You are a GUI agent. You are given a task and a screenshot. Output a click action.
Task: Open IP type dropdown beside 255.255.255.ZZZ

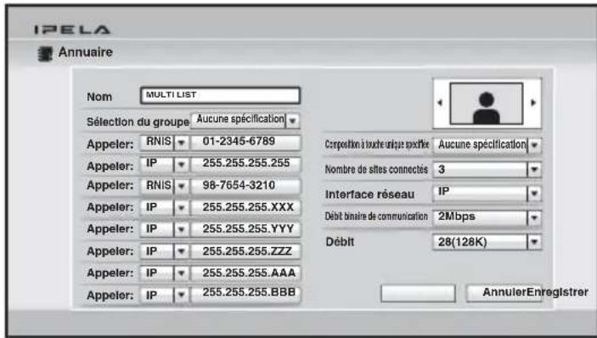(165, 251)
